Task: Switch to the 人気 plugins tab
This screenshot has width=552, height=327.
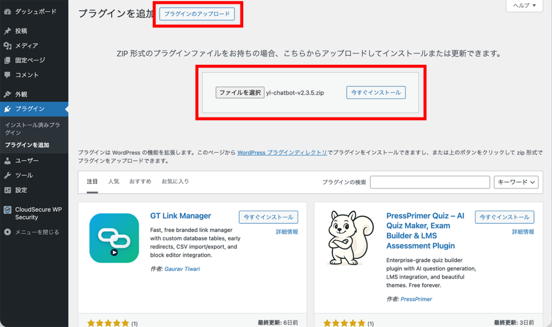Action: click(x=114, y=182)
